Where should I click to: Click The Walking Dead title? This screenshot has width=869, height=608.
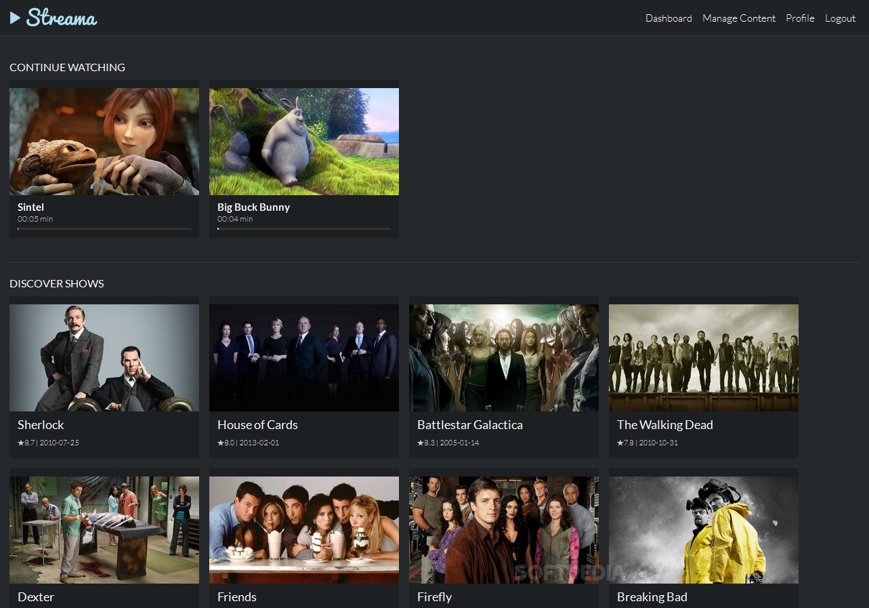[x=665, y=425]
